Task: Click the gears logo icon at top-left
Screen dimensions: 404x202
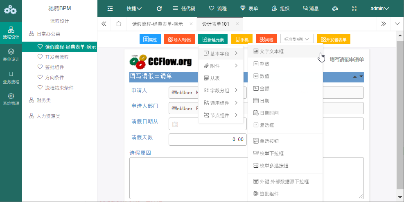Action: (x=10, y=10)
